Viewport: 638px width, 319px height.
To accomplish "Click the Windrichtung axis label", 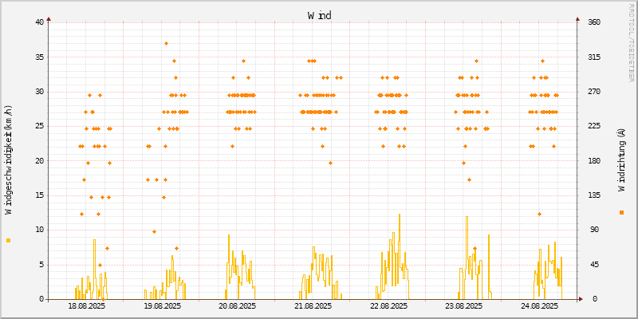I will [x=621, y=159].
